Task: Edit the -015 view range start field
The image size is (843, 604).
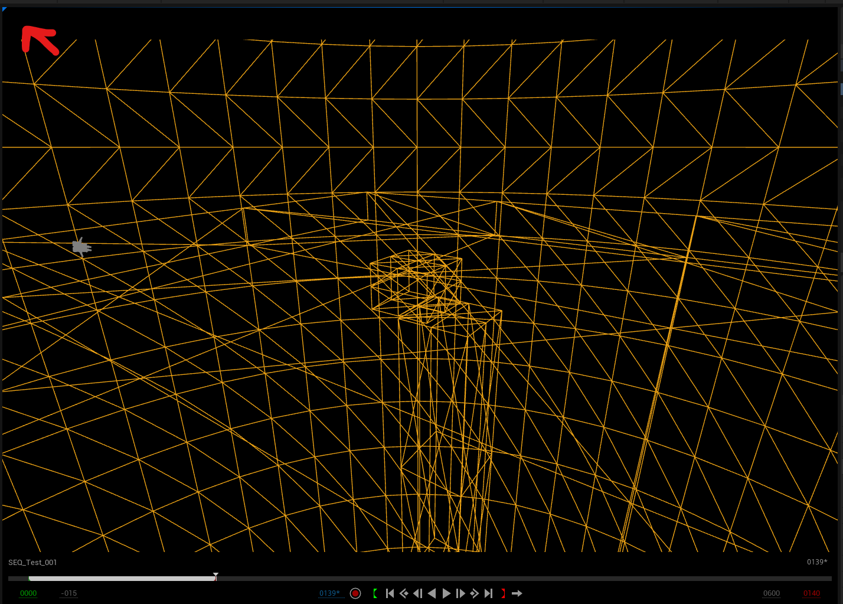Action: tap(69, 593)
